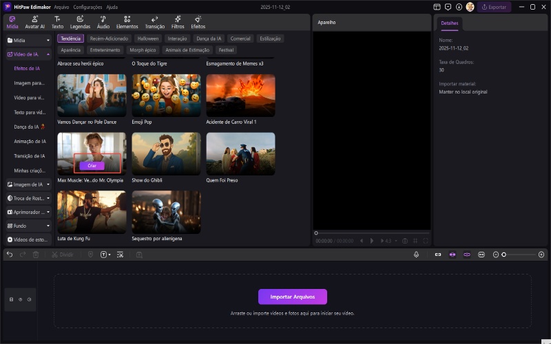551x344 pixels.
Task: Toggle the track lock icon
Action: (x=11, y=299)
